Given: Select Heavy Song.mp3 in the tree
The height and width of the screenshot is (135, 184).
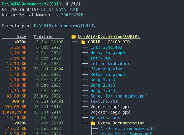Looking at the screenshot, I should click(x=108, y=53).
